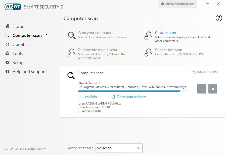Click the Action after scan label
The image size is (226, 155).
(x=80, y=148)
